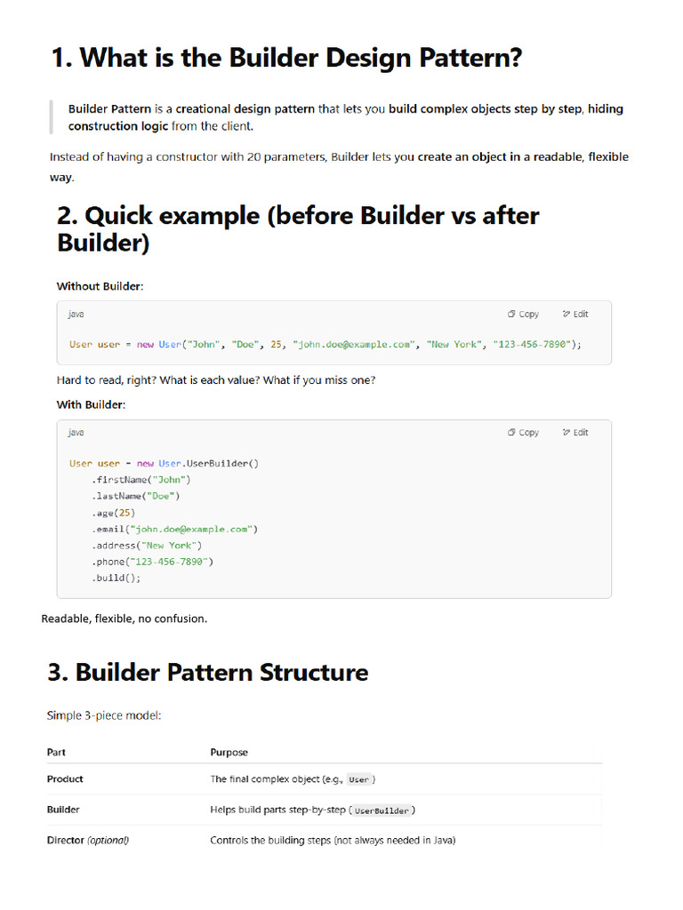The image size is (683, 910).
Task: Click the "Part" column header in the table
Action: [56, 752]
